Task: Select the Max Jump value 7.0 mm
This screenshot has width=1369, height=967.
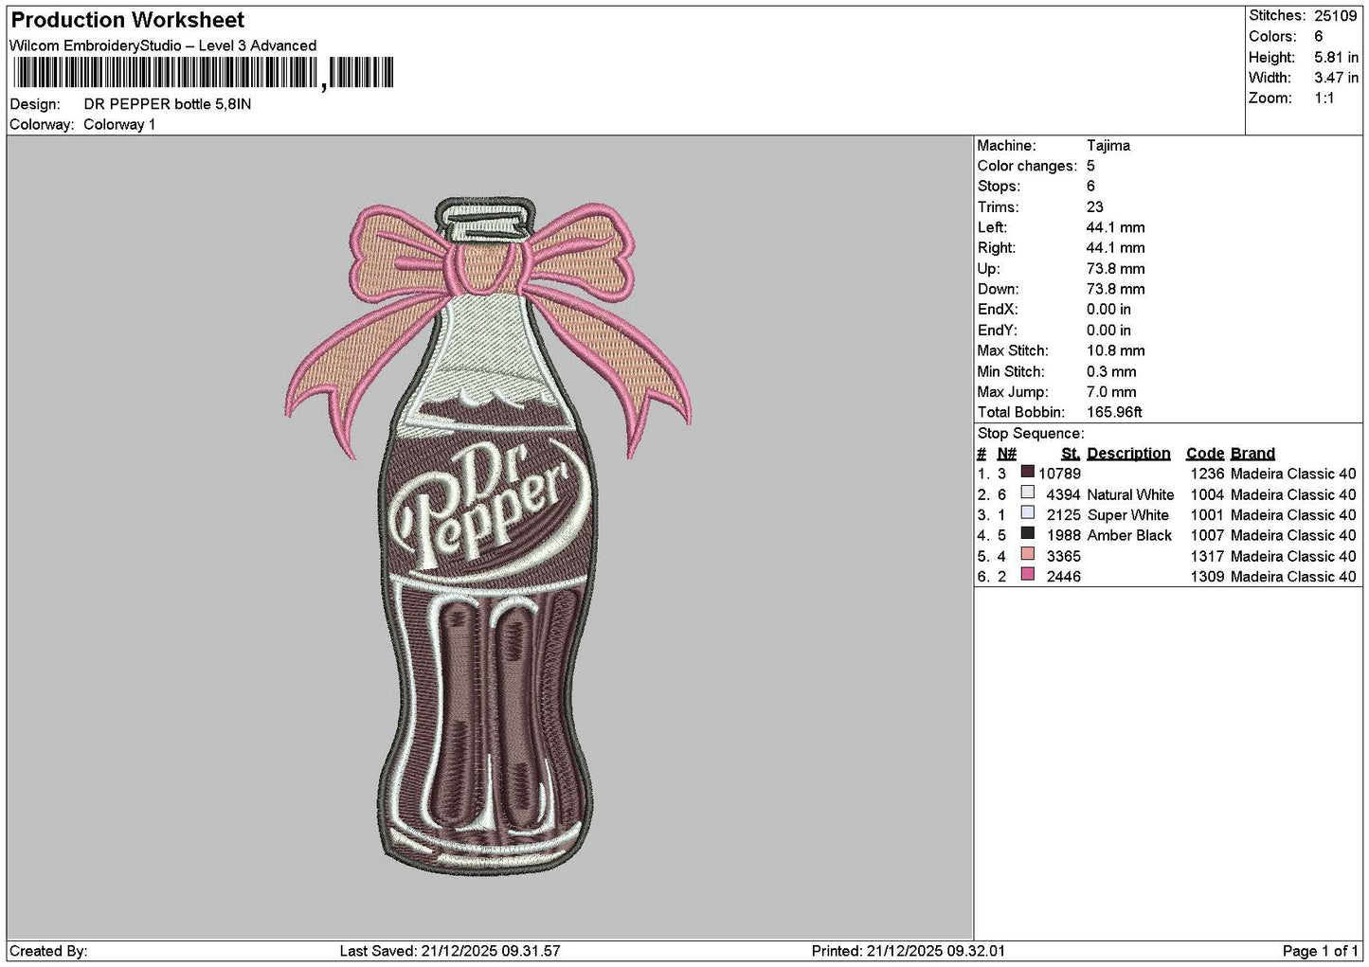Action: click(x=1112, y=392)
